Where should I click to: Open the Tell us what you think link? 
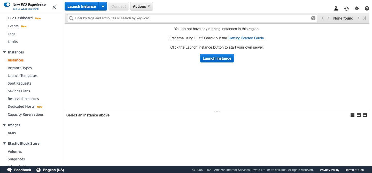tap(26, 9)
